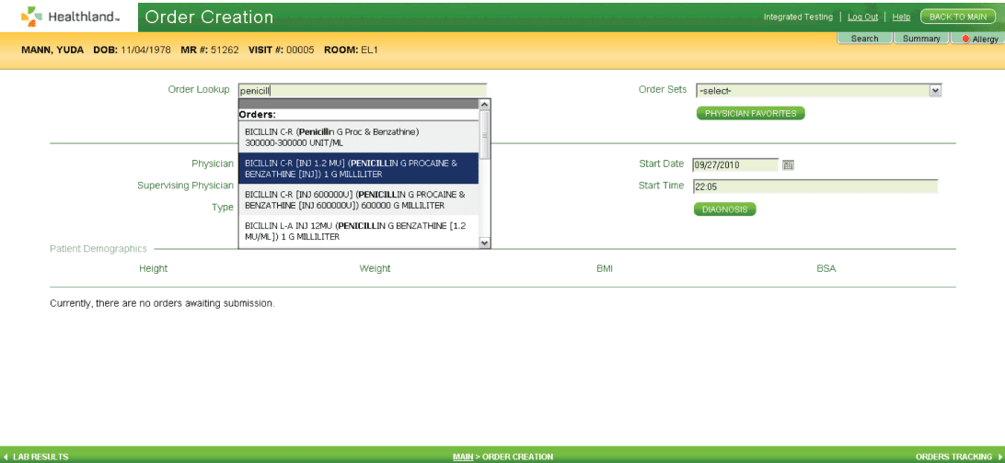Open the Search tab

coord(864,39)
